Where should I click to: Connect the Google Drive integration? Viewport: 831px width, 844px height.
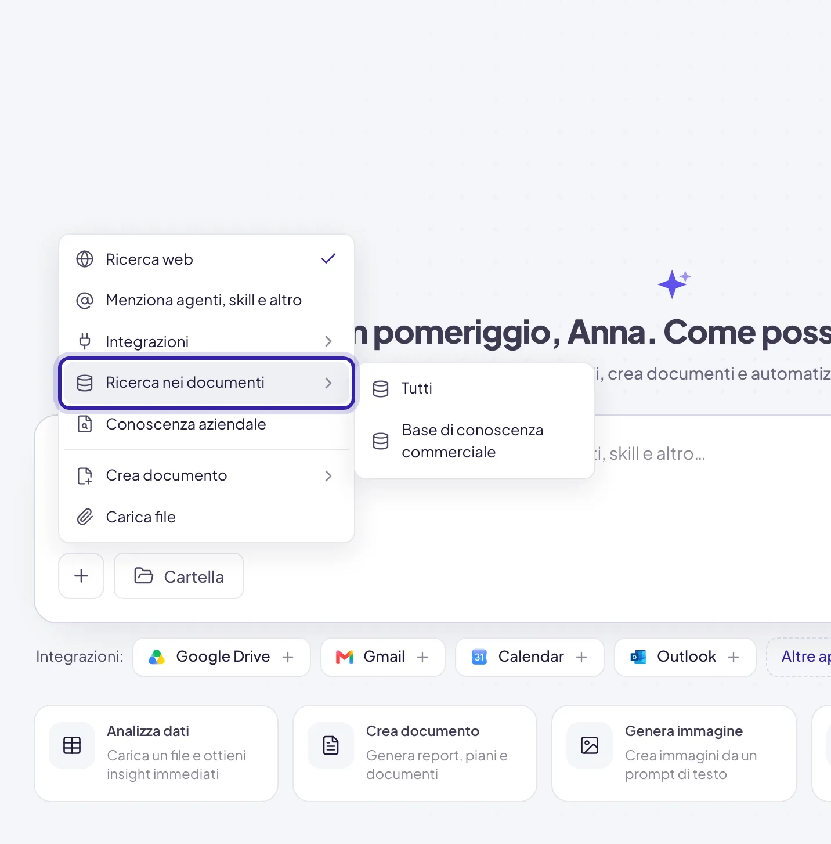[x=222, y=657]
